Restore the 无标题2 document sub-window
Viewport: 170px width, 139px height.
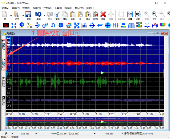[x=157, y=34]
